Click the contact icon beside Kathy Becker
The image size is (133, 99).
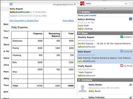(x=130, y=85)
